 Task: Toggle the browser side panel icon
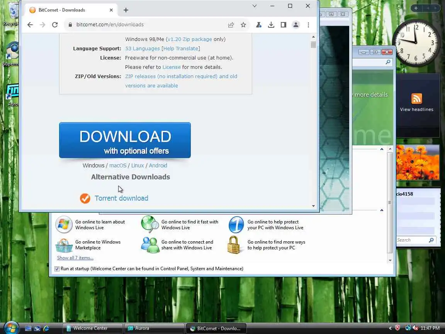tap(283, 25)
